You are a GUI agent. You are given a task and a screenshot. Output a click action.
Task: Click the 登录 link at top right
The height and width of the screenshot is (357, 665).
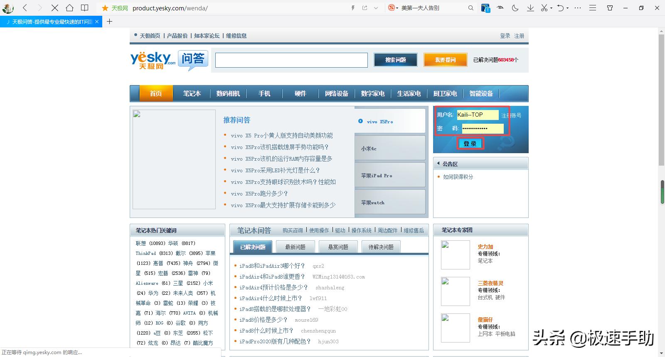point(505,36)
